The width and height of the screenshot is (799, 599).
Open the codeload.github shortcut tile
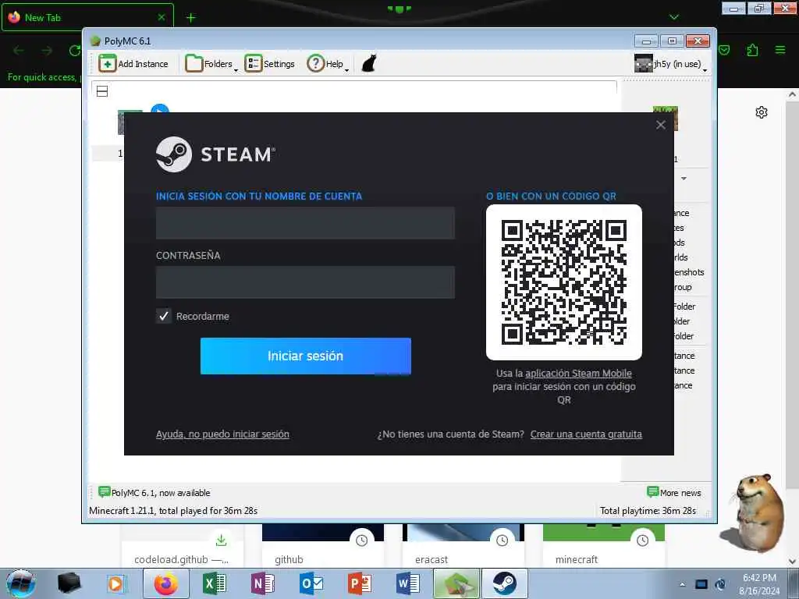182,545
